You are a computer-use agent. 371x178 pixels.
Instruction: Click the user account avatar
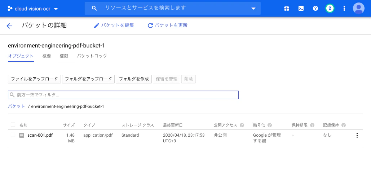click(359, 9)
